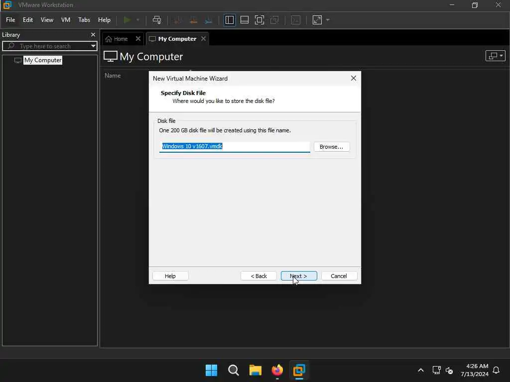Click the VMware Workstation taskbar icon
This screenshot has height=382, width=510.
[299, 370]
